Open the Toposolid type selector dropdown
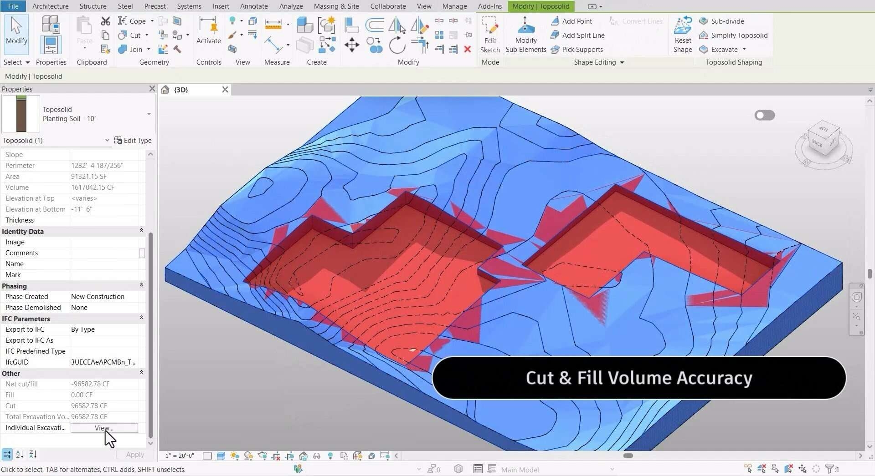This screenshot has height=476, width=875. pos(149,114)
